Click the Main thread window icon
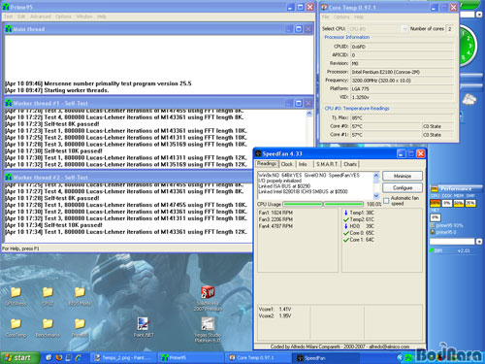 coord(9,29)
